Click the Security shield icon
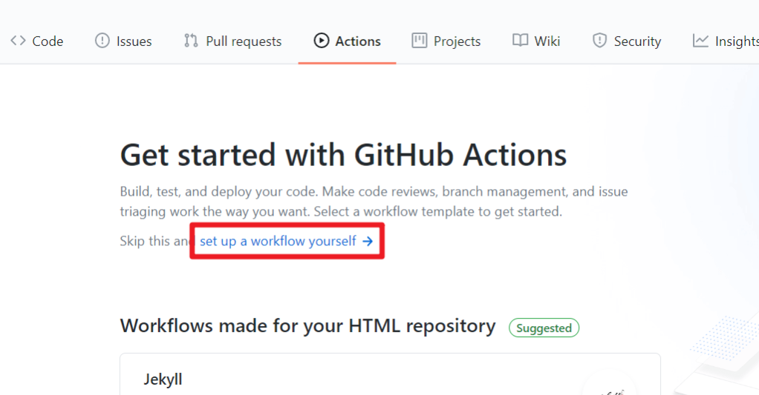This screenshot has width=759, height=395. pyautogui.click(x=599, y=41)
